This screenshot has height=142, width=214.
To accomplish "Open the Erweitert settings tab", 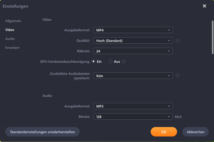I will [x=12, y=48].
